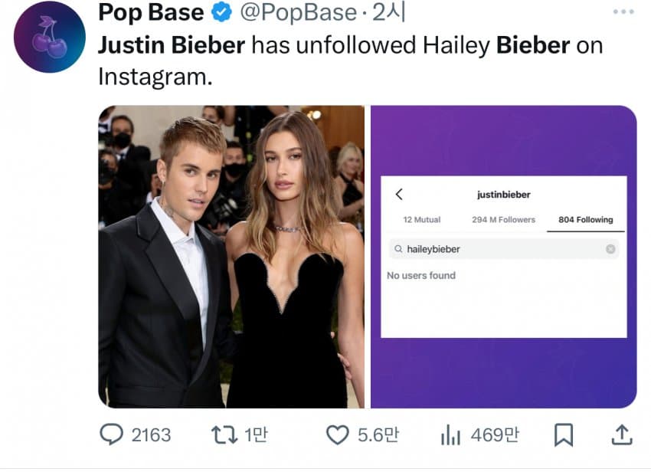This screenshot has height=472, width=651.
Task: Open Pop Base cherry profile avatar
Action: (50, 37)
